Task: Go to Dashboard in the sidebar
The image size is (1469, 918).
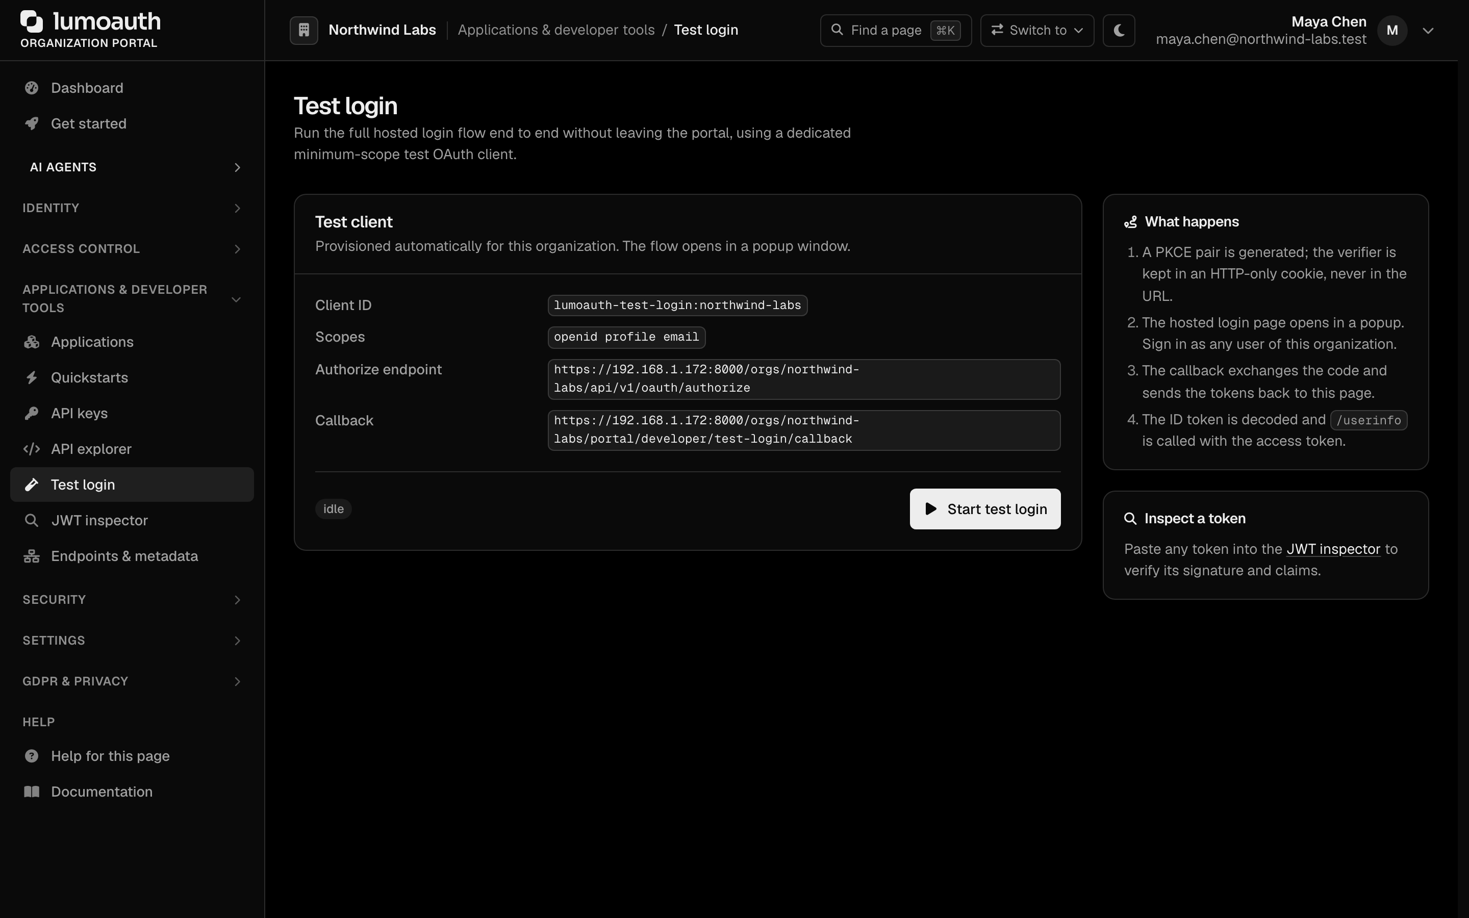Action: (132, 88)
